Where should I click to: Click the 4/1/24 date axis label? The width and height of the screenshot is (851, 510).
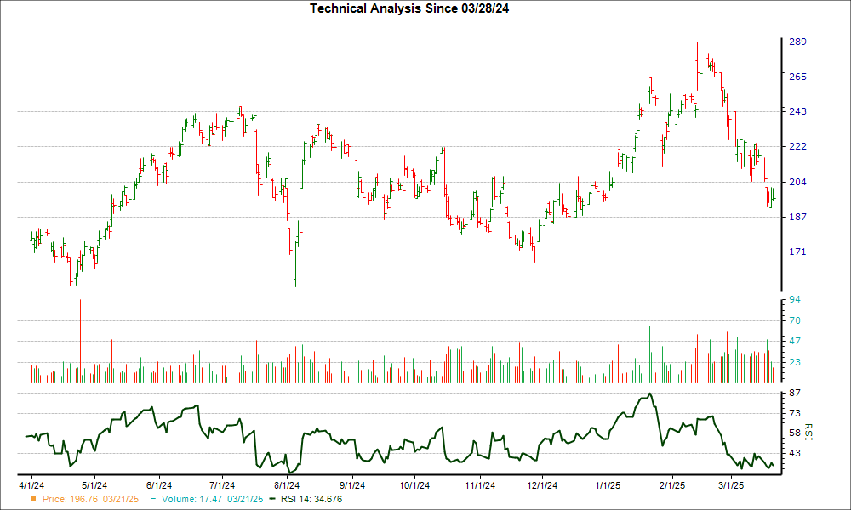(32, 485)
